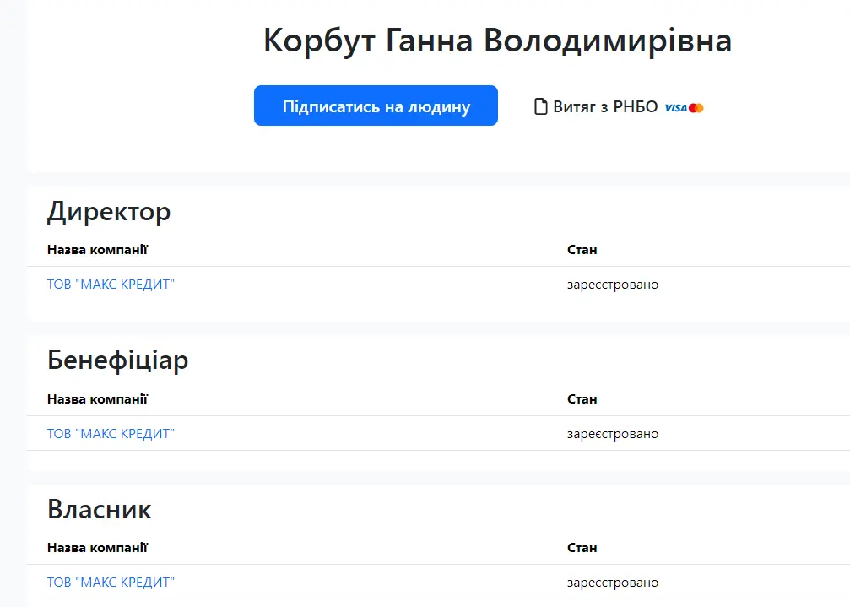The image size is (850, 607).
Task: Click the Власник section title
Action: [x=100, y=510]
